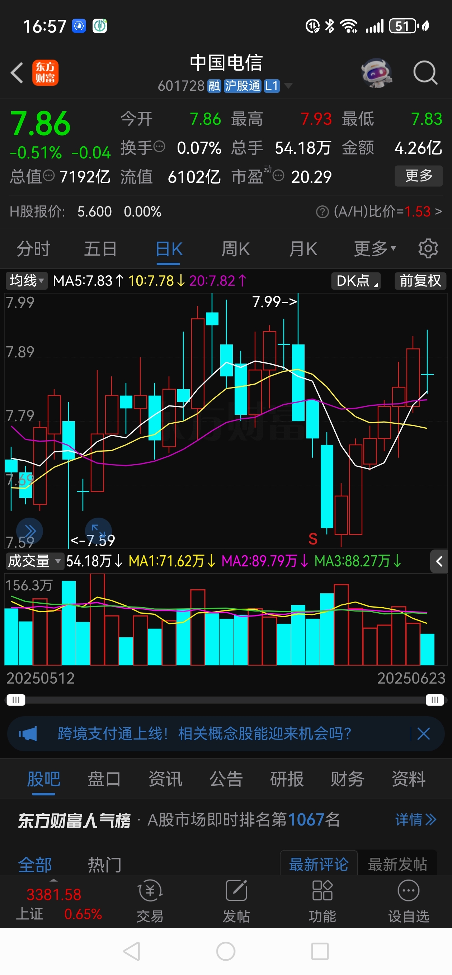Tap the S sell marker on chart
This screenshot has width=452, height=975.
(x=312, y=539)
